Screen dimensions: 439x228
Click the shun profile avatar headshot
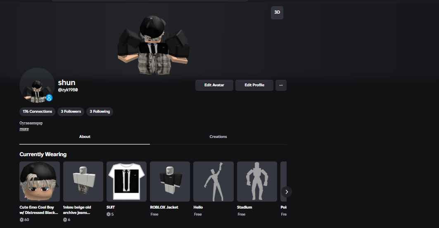click(37, 85)
